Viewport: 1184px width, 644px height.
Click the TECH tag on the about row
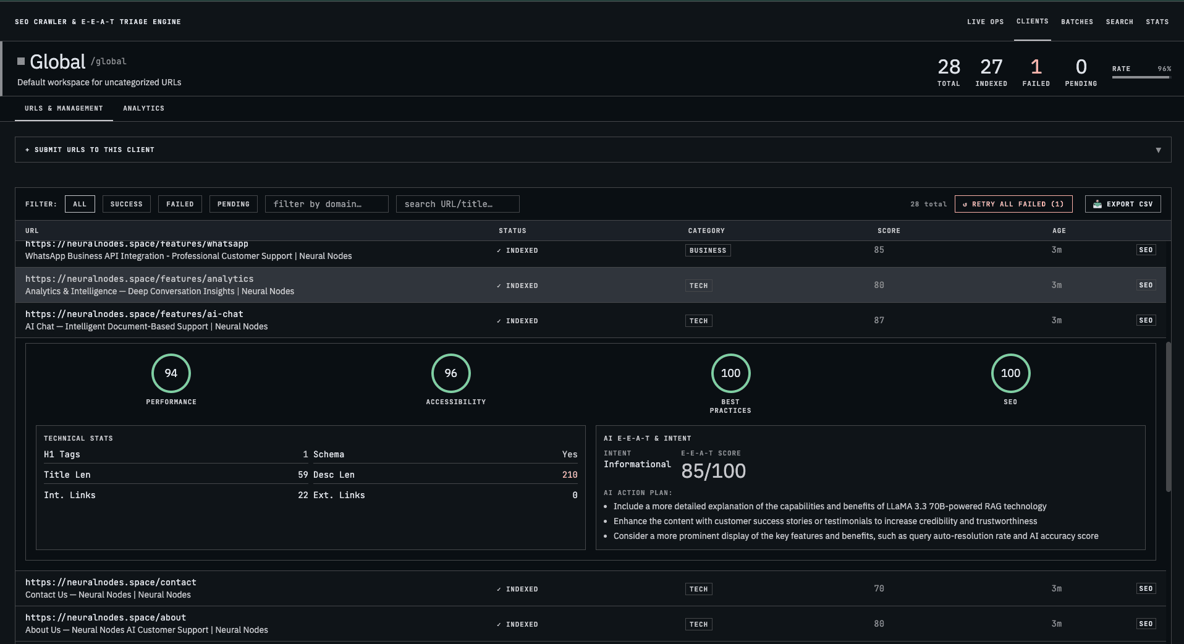click(x=698, y=624)
